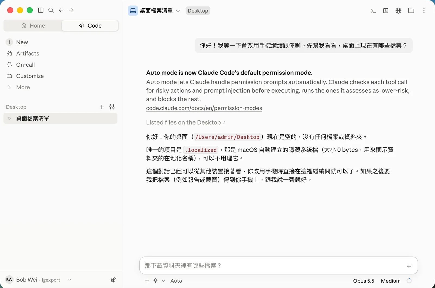Click the /Users/admin/Desktop path text
Screen dimensions: 435x288
(227, 137)
